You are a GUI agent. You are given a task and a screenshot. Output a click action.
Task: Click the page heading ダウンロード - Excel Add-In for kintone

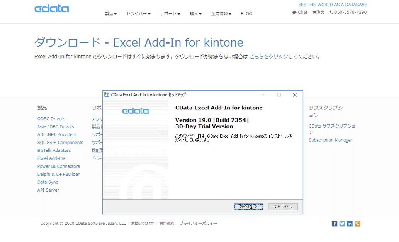click(x=139, y=42)
